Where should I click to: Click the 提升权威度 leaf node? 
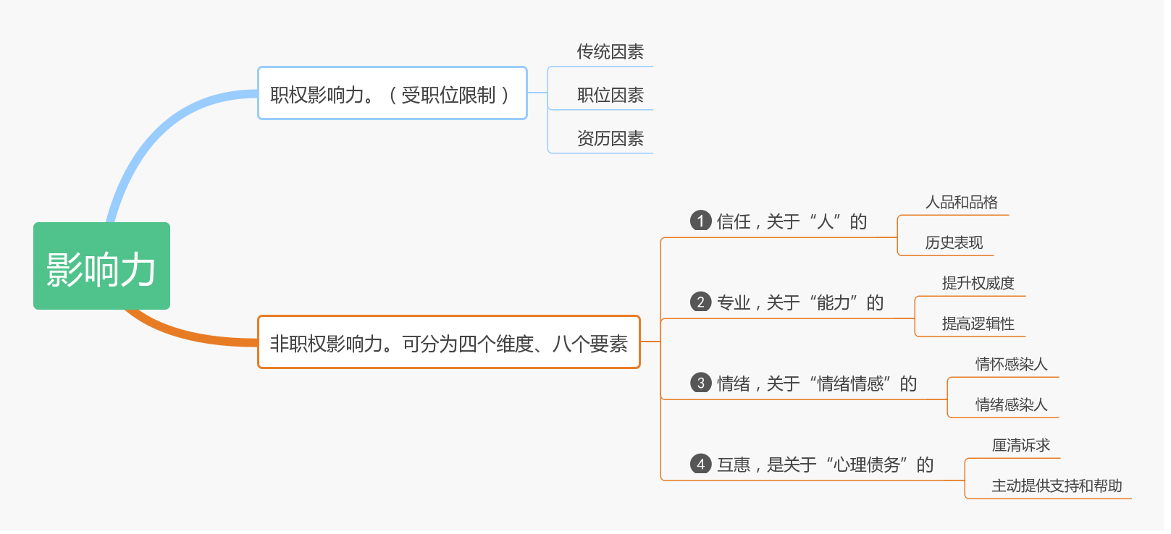point(978,283)
